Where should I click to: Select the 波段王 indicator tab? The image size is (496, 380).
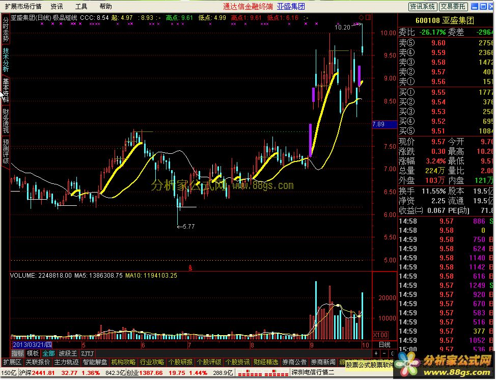[x=68, y=354]
